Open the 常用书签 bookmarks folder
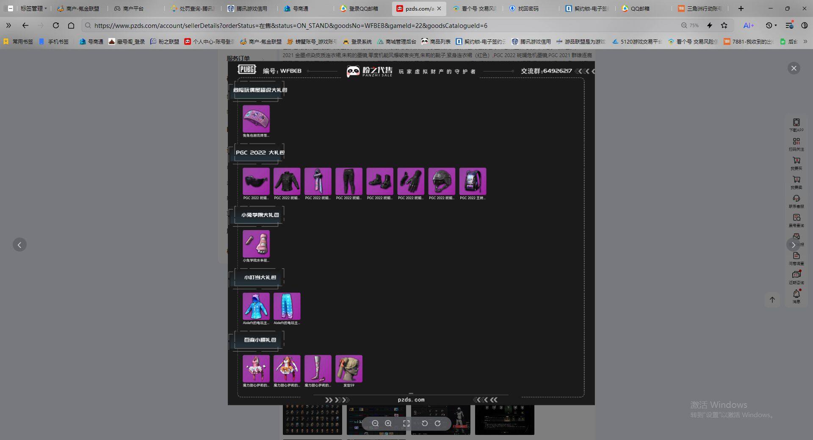Image resolution: width=813 pixels, height=440 pixels. [x=18, y=41]
